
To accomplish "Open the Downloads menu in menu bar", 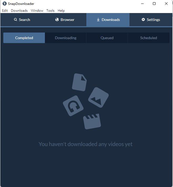I will point(19,11).
